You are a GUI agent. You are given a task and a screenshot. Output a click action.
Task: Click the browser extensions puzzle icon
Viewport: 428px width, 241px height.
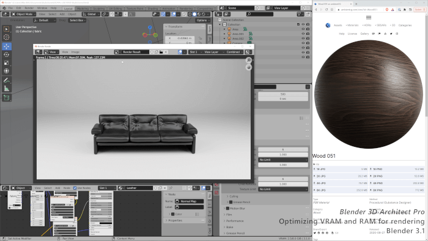[x=405, y=10]
